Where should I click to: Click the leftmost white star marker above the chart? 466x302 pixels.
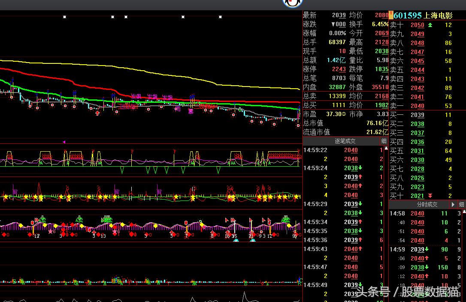click(x=65, y=17)
